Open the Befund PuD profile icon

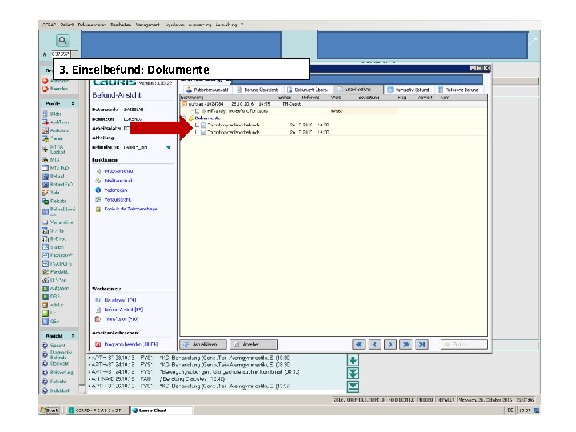pyautogui.click(x=45, y=185)
